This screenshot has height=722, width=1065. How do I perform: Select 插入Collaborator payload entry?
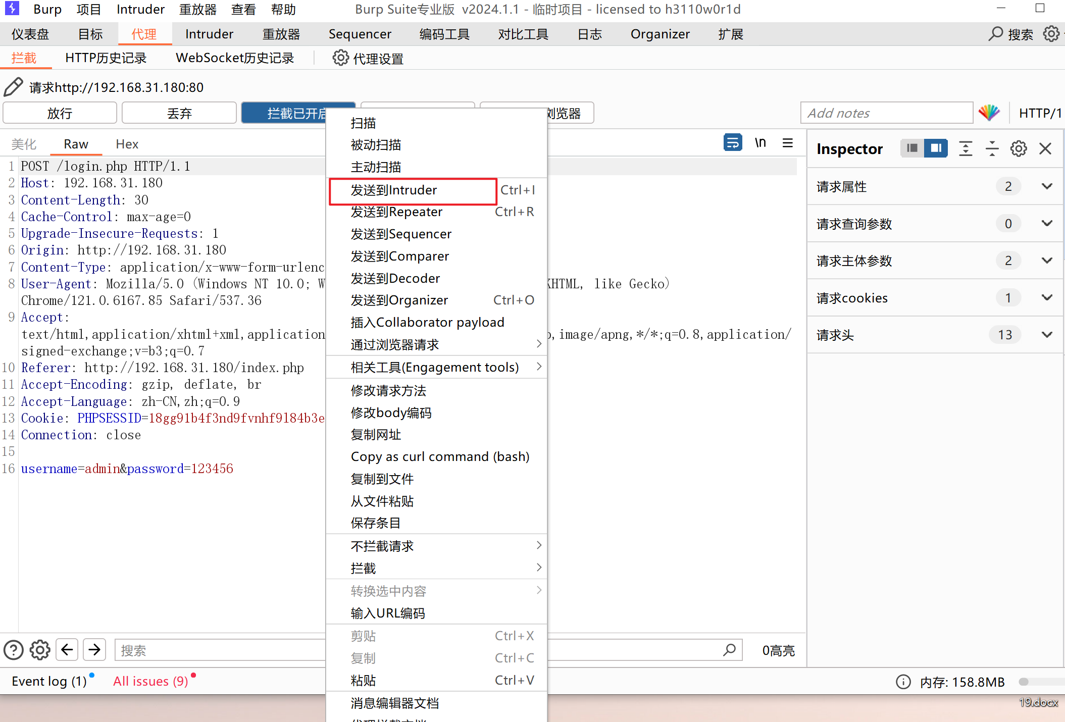point(436,322)
